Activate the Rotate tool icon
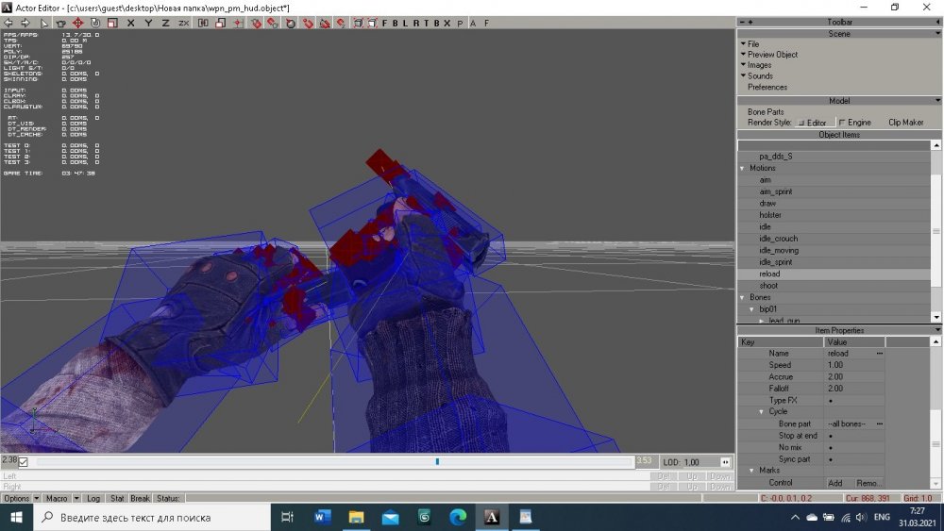Screen dimensions: 944x531 point(94,23)
